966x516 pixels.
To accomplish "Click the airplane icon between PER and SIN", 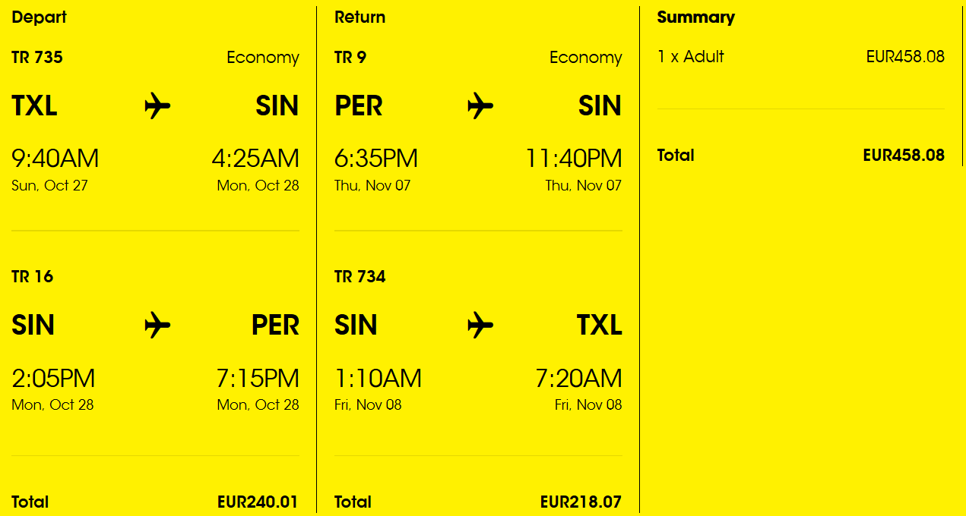I will (480, 105).
